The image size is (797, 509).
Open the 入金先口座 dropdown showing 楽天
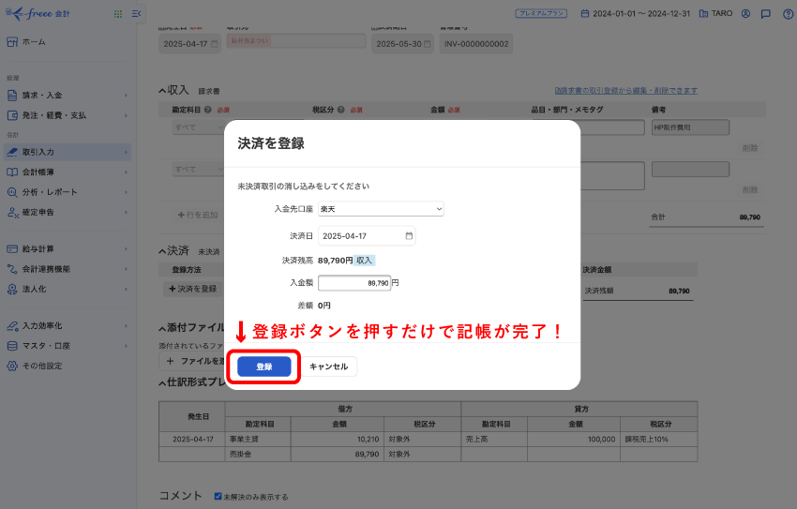(x=381, y=209)
